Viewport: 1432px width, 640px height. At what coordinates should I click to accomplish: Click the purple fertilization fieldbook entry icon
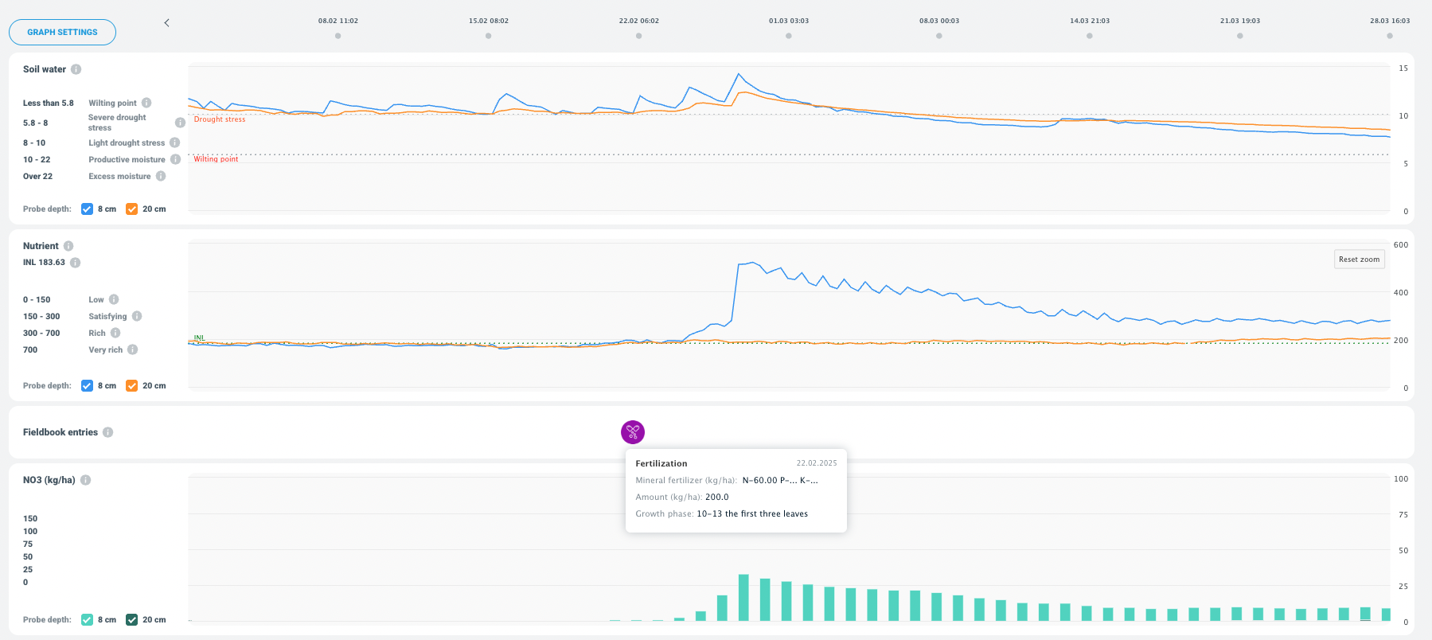tap(632, 432)
